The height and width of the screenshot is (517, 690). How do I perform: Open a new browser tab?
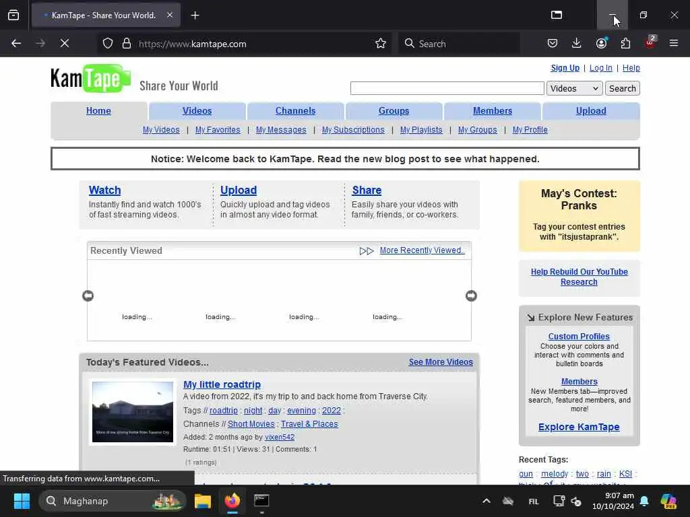pos(195,15)
